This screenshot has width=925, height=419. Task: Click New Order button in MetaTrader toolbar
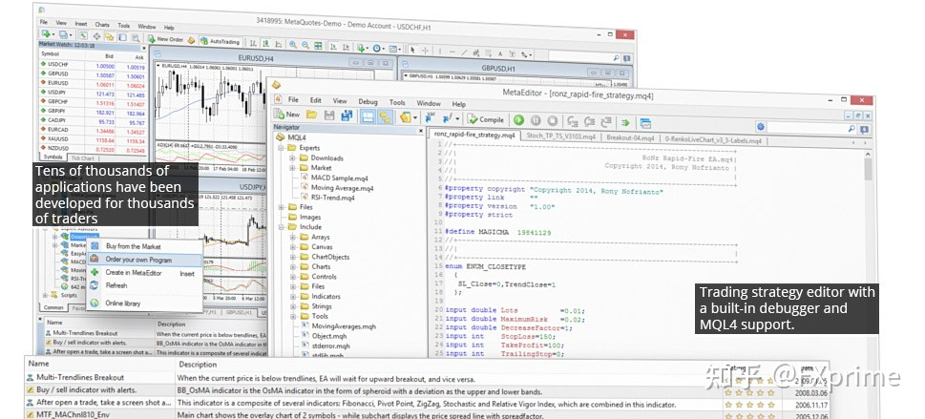tap(165, 39)
